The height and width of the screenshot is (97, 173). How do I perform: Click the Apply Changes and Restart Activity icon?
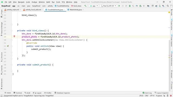point(122,6)
